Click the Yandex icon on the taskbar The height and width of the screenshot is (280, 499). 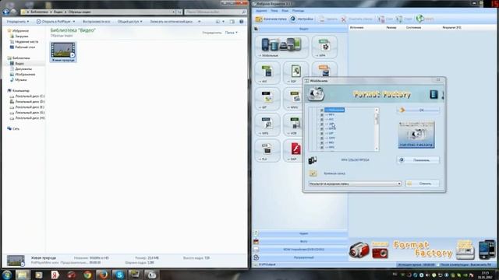pos(55,275)
